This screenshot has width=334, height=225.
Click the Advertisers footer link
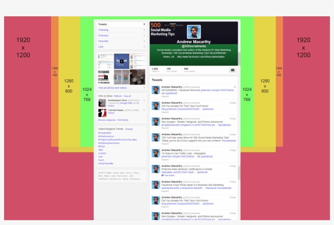tap(103, 179)
